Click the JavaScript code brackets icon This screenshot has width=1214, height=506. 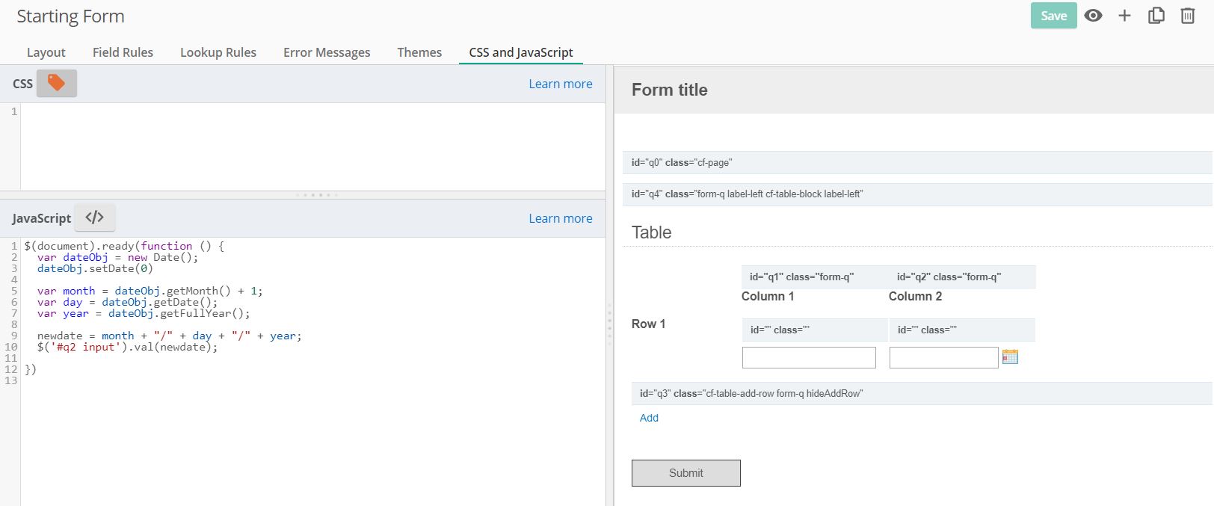coord(94,217)
